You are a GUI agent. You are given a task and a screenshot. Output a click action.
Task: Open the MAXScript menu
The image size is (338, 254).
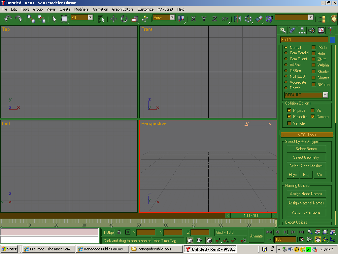click(165, 9)
